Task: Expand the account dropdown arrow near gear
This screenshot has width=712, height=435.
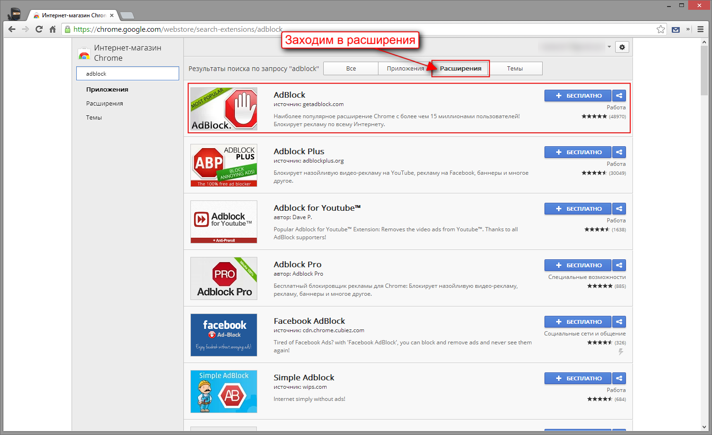Action: [x=609, y=47]
